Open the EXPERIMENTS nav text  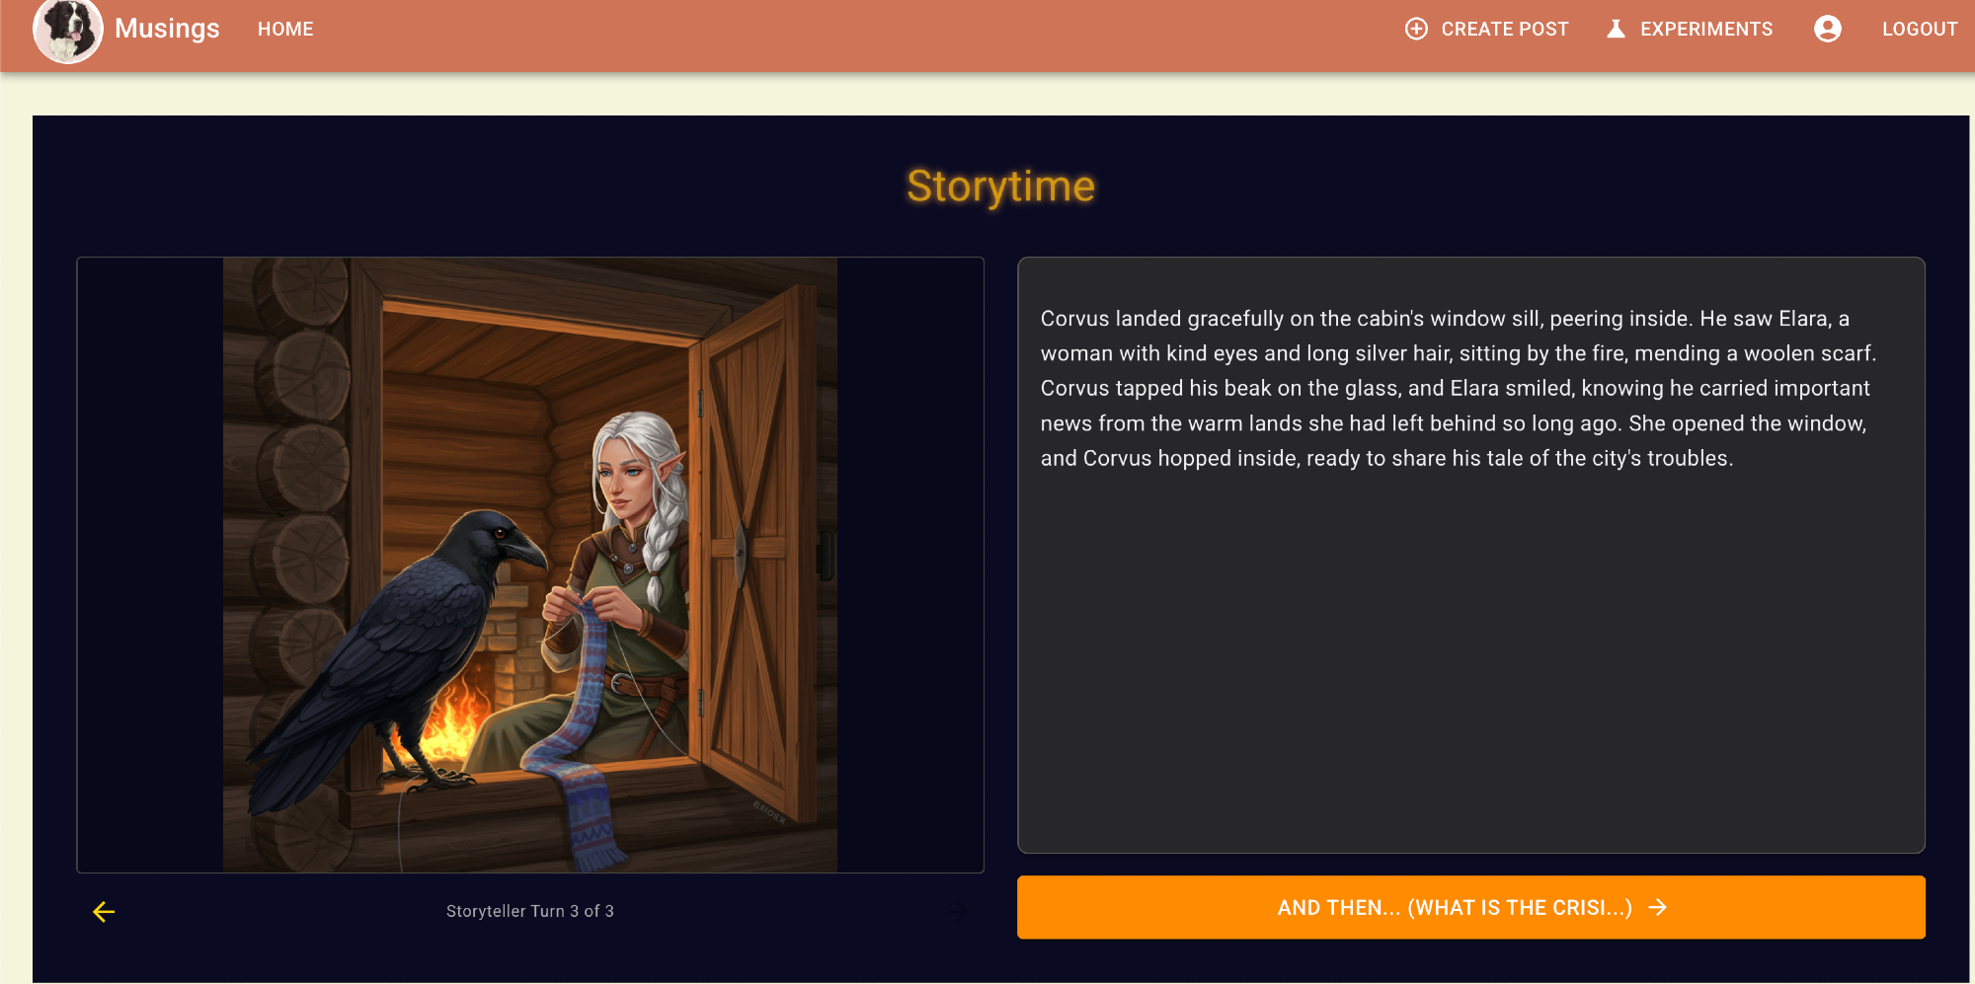click(1705, 30)
